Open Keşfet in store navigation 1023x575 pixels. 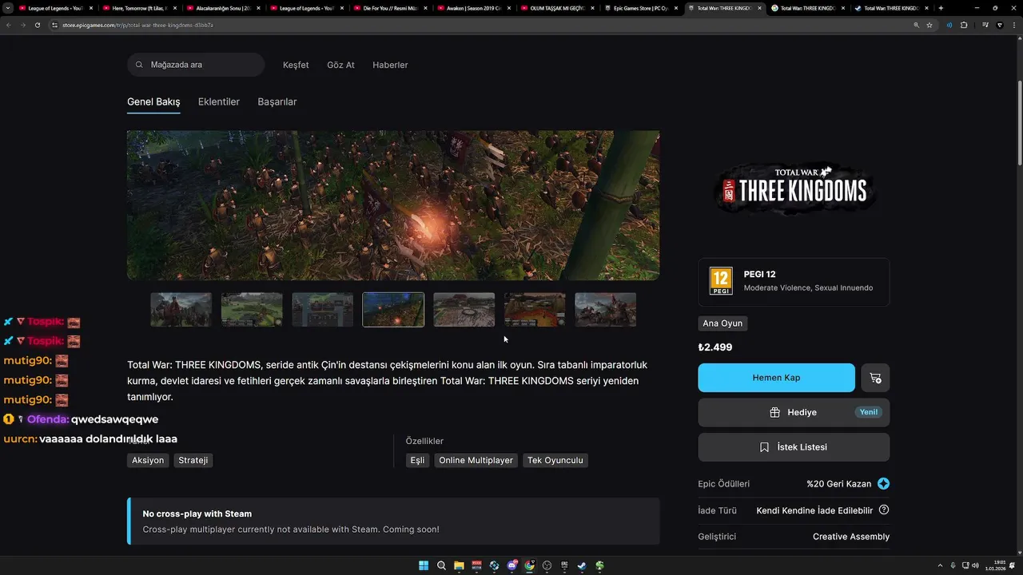point(296,65)
